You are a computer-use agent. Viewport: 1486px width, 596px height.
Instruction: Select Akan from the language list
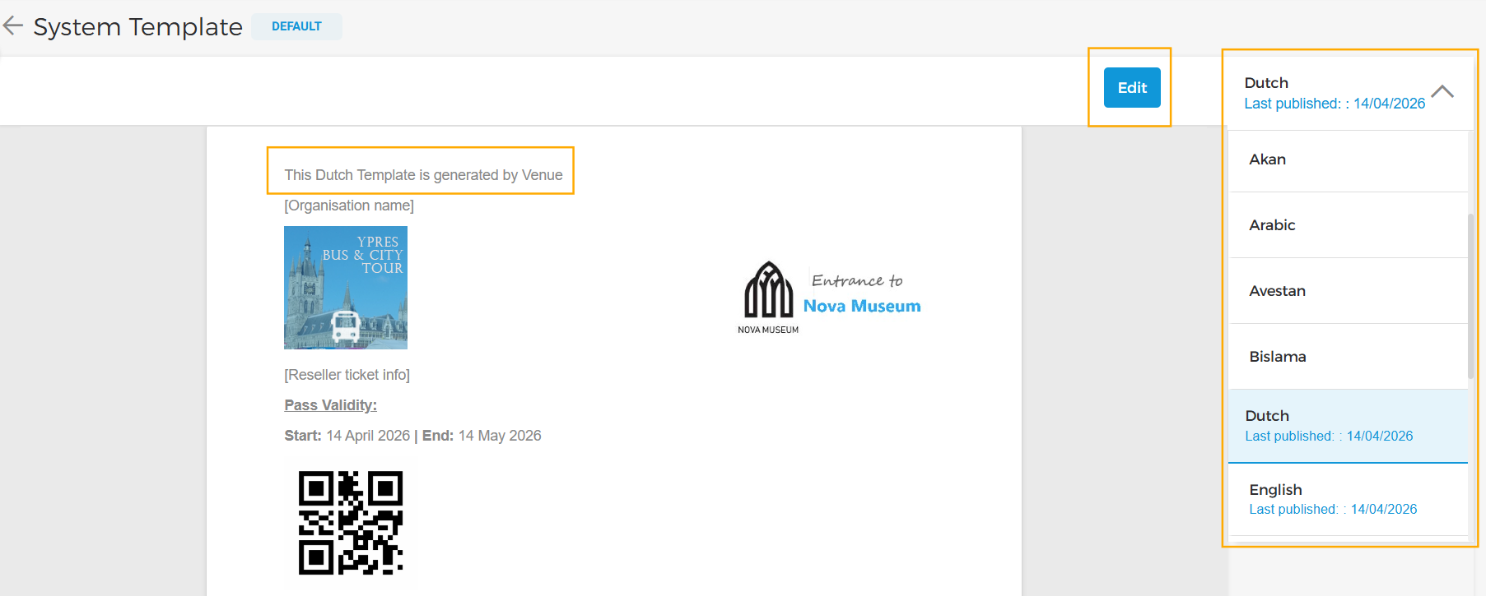pos(1268,159)
